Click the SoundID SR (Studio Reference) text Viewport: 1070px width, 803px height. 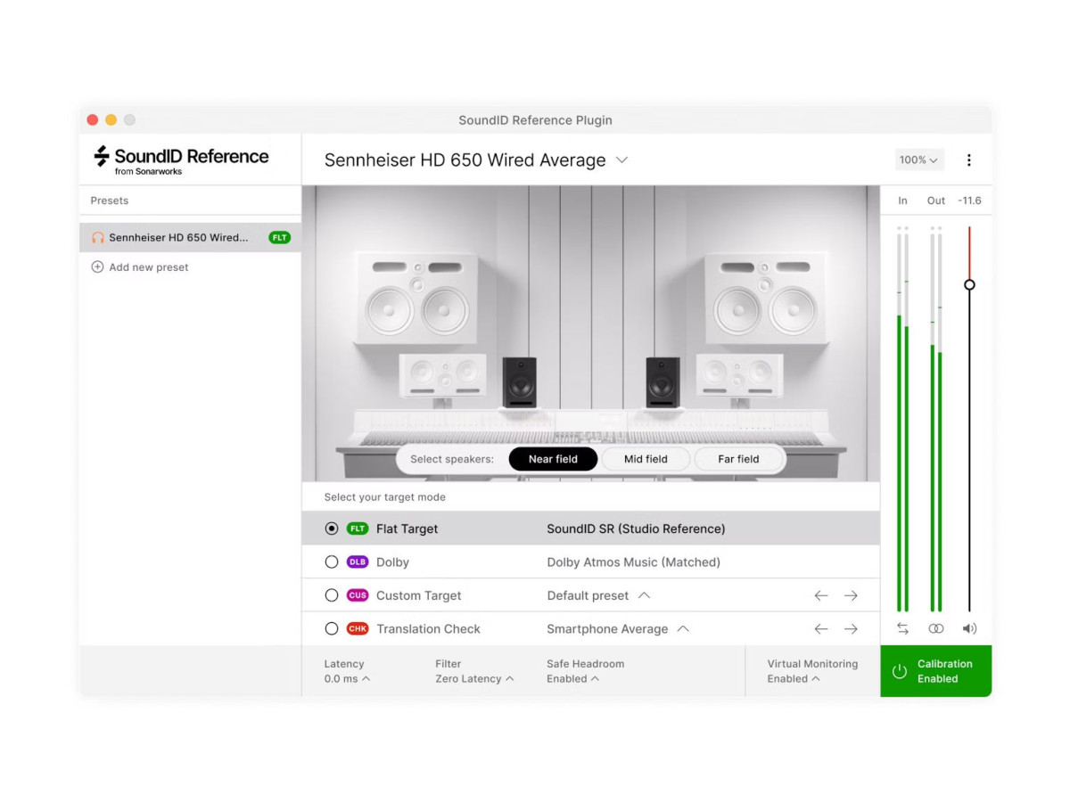click(x=636, y=529)
